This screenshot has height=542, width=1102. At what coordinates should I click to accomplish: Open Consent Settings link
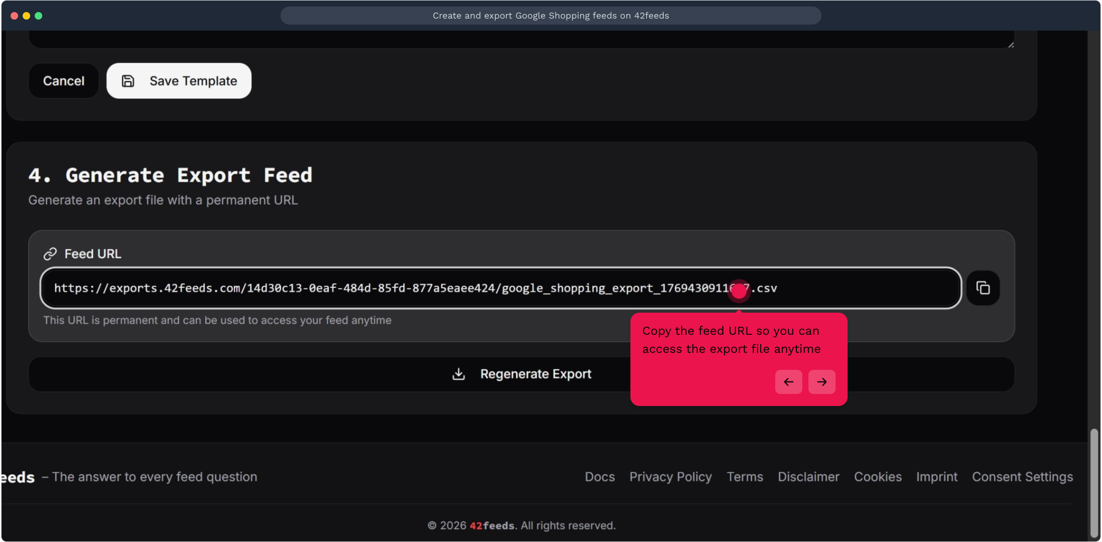(1022, 477)
